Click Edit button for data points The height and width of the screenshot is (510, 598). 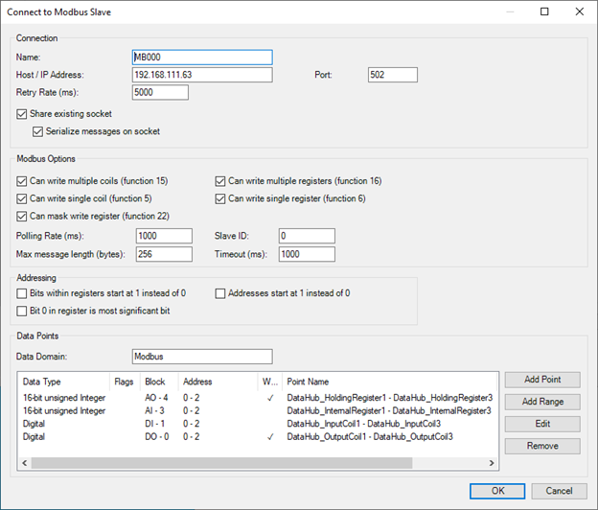[542, 424]
